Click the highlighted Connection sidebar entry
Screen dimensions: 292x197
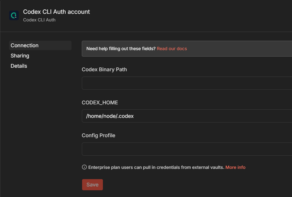click(x=40, y=45)
